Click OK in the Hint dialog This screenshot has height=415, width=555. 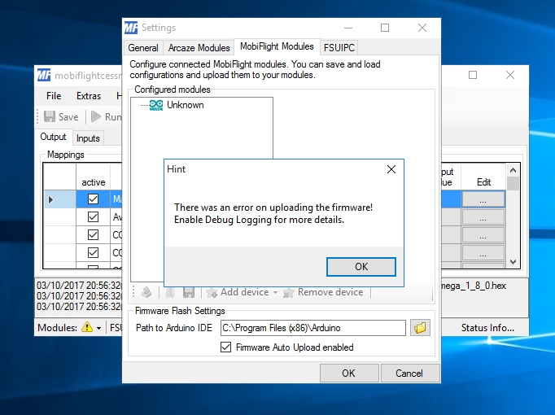[x=361, y=267]
